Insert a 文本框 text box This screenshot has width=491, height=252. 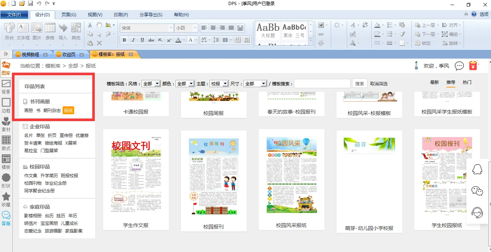pyautogui.click(x=23, y=31)
